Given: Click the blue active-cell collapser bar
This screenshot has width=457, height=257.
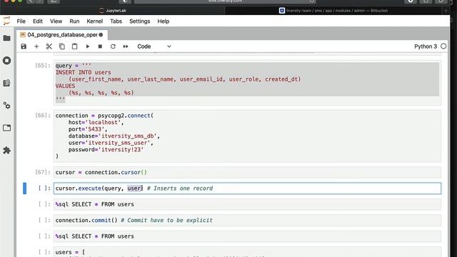Looking at the screenshot, I should [25, 188].
